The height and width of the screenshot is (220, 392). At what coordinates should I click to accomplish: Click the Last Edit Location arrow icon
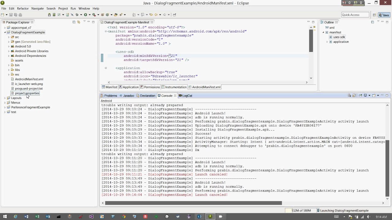(x=151, y=15)
